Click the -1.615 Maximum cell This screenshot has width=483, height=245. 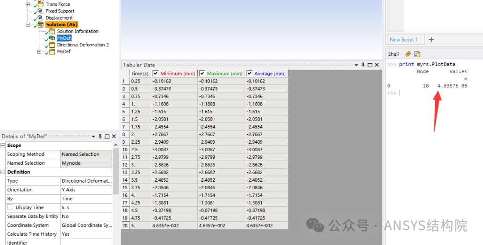pos(221,112)
